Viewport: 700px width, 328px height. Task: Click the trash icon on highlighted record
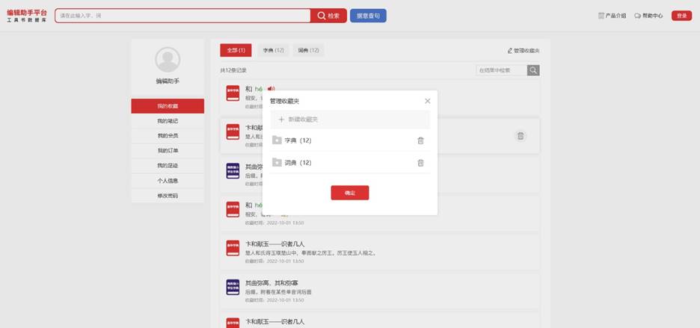(x=521, y=136)
